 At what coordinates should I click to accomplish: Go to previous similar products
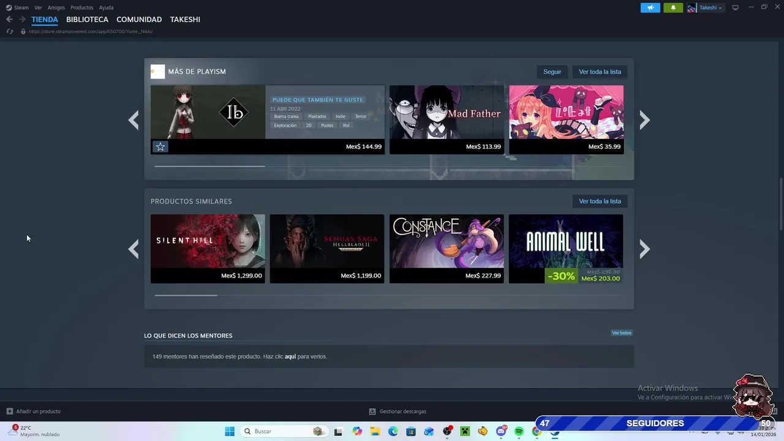tap(134, 249)
